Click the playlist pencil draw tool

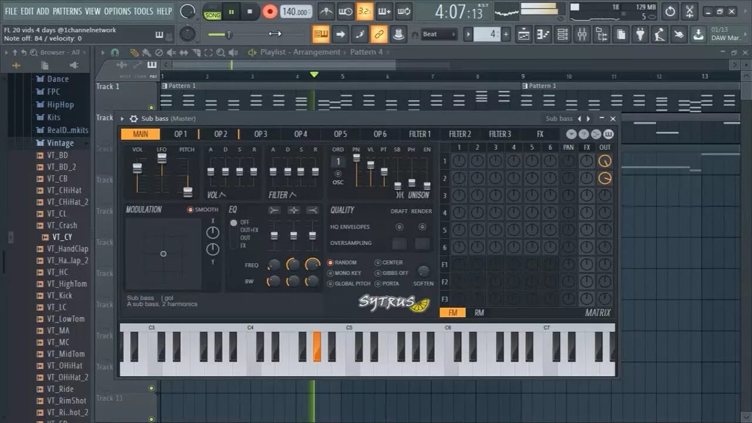coord(134,52)
